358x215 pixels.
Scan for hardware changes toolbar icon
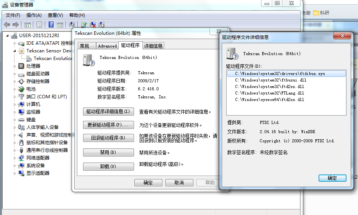[72, 24]
